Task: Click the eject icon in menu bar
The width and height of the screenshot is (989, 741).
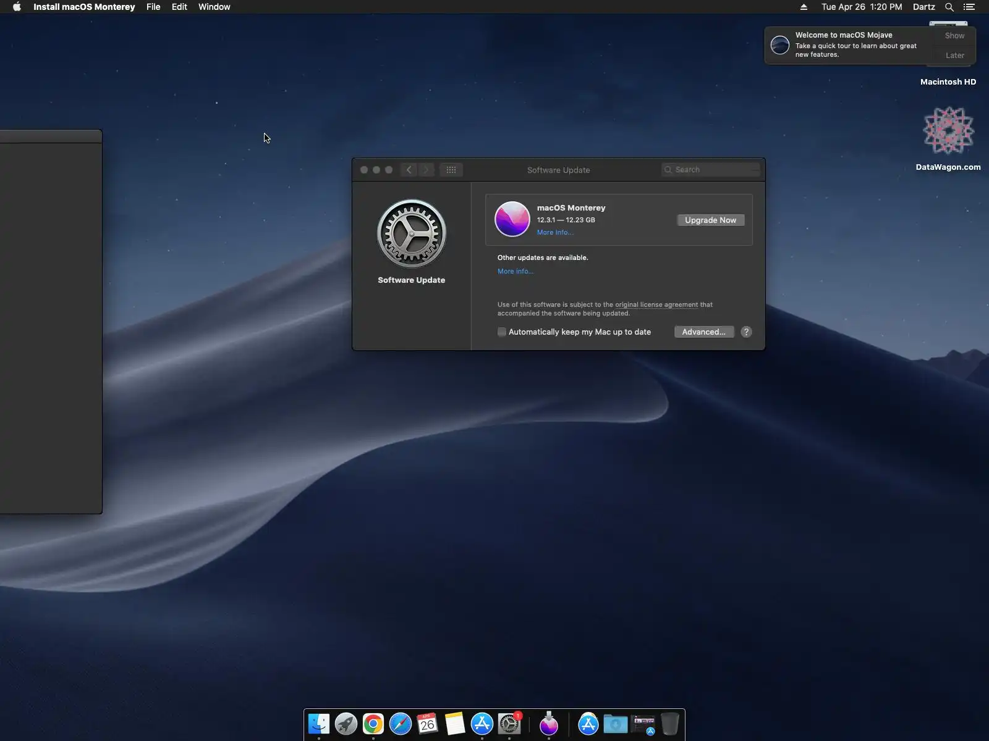Action: [x=804, y=7]
